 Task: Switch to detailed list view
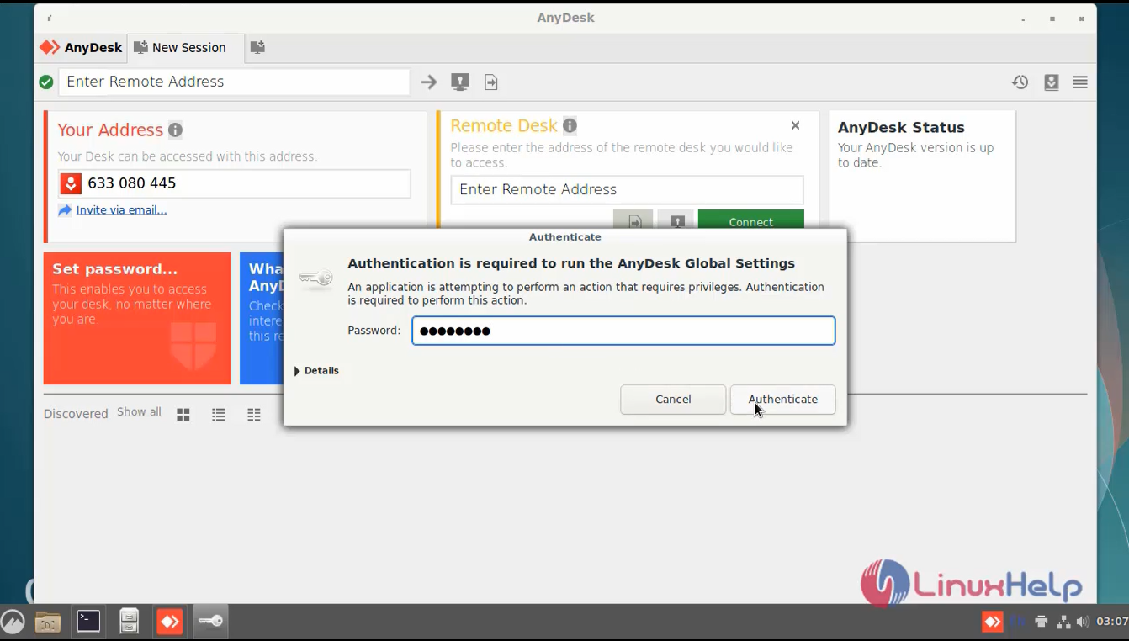[x=254, y=414]
